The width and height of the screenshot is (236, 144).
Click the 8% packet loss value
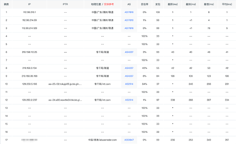(144, 76)
